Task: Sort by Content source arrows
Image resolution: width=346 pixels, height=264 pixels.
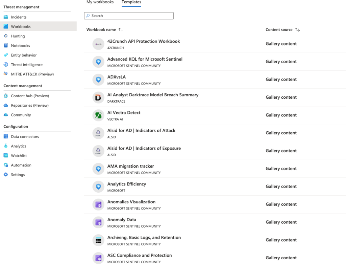Action: click(297, 30)
